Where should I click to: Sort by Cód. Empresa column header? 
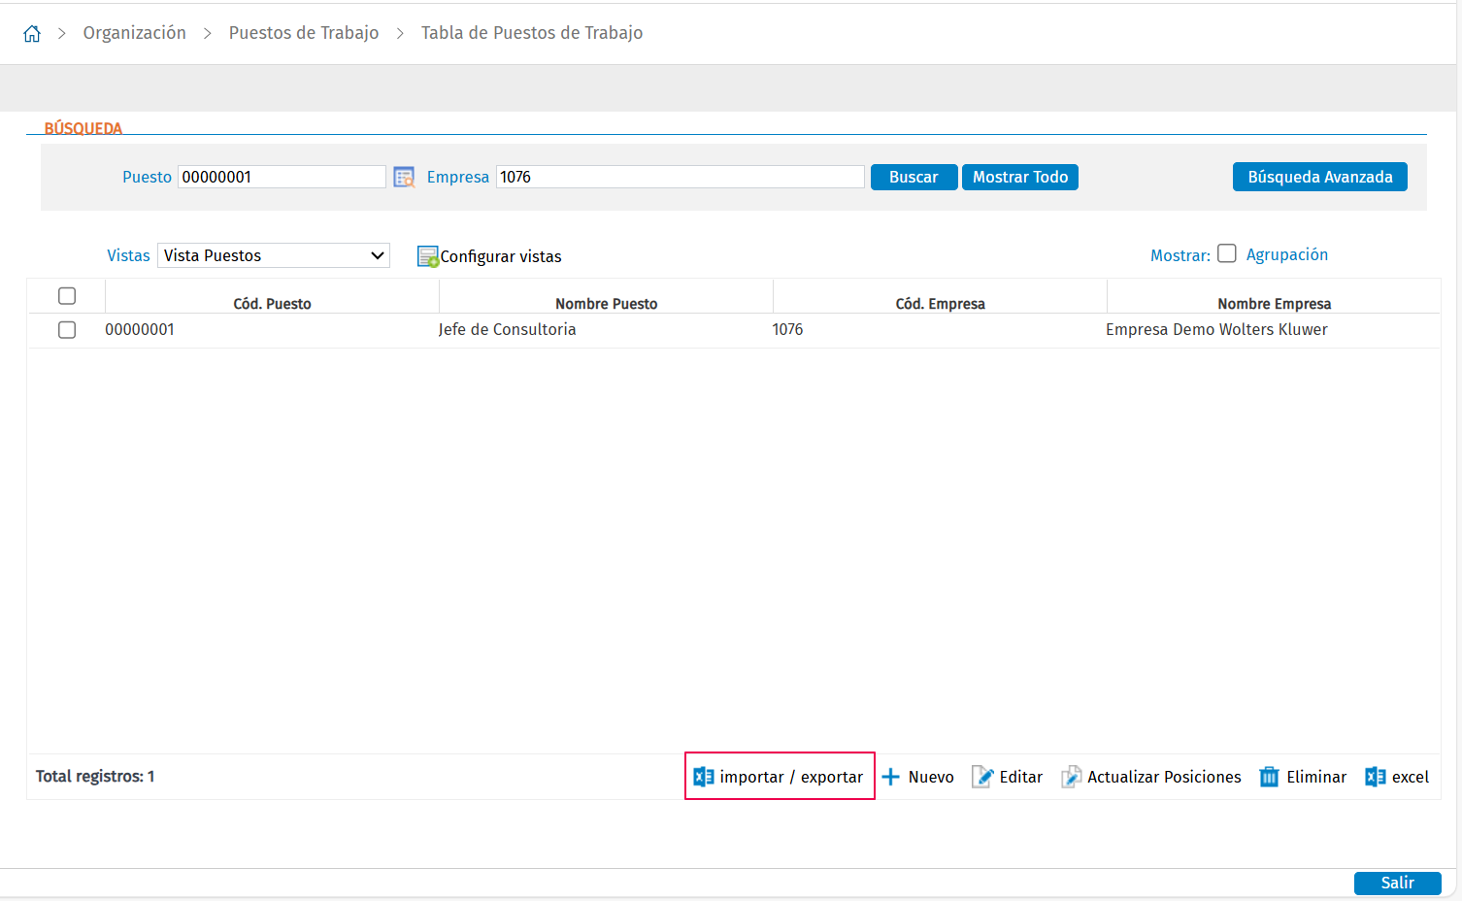941,304
